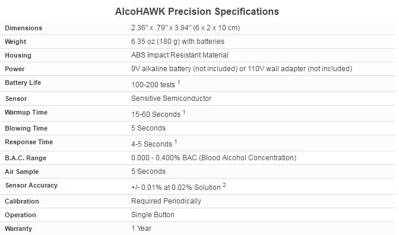Select the Housing label

[x=18, y=55]
